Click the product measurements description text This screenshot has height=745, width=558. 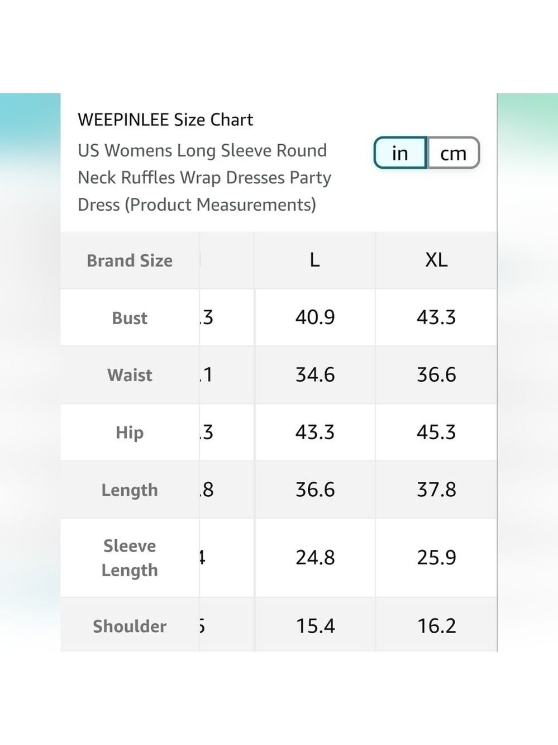coord(204,178)
